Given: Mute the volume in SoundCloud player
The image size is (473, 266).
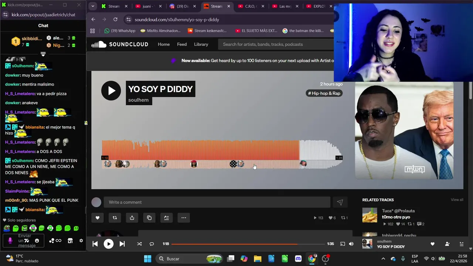Looking at the screenshot, I should pos(351,244).
